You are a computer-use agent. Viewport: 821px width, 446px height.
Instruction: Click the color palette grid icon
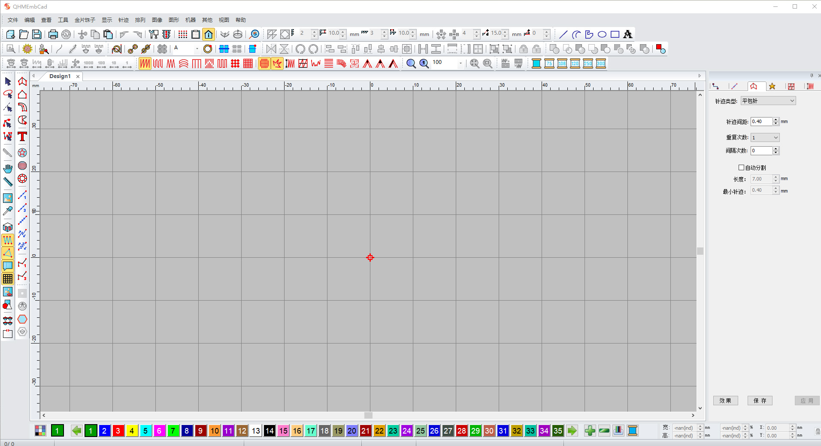(40, 431)
